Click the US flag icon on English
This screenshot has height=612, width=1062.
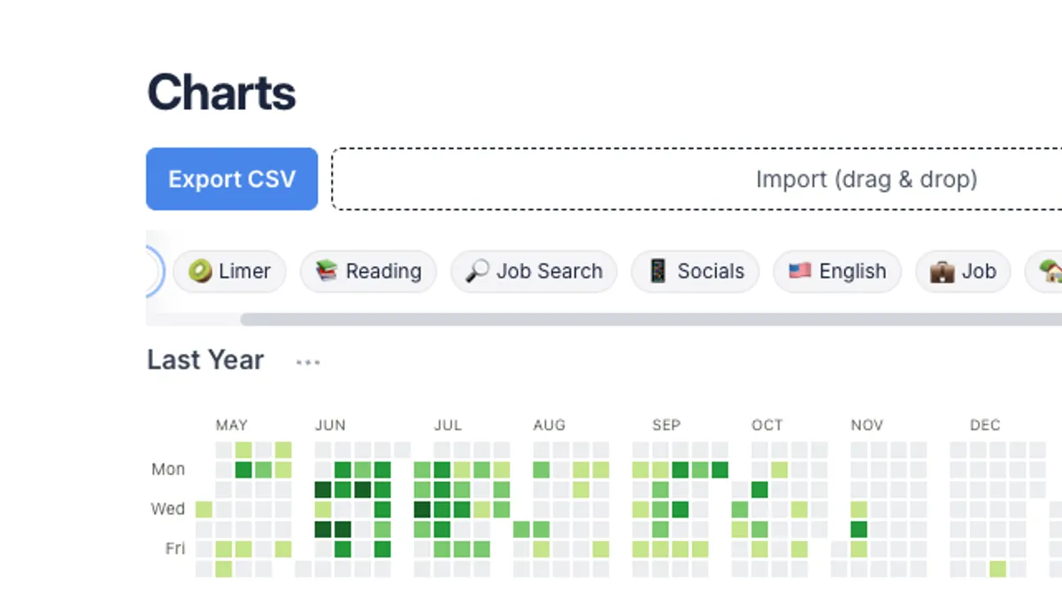[800, 271]
